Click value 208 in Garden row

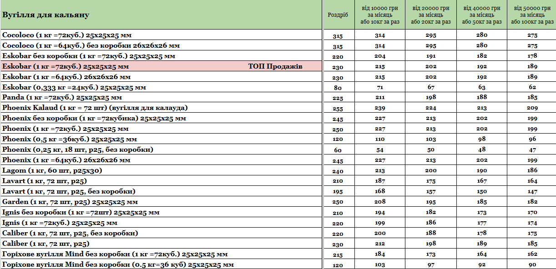[x=380, y=202]
